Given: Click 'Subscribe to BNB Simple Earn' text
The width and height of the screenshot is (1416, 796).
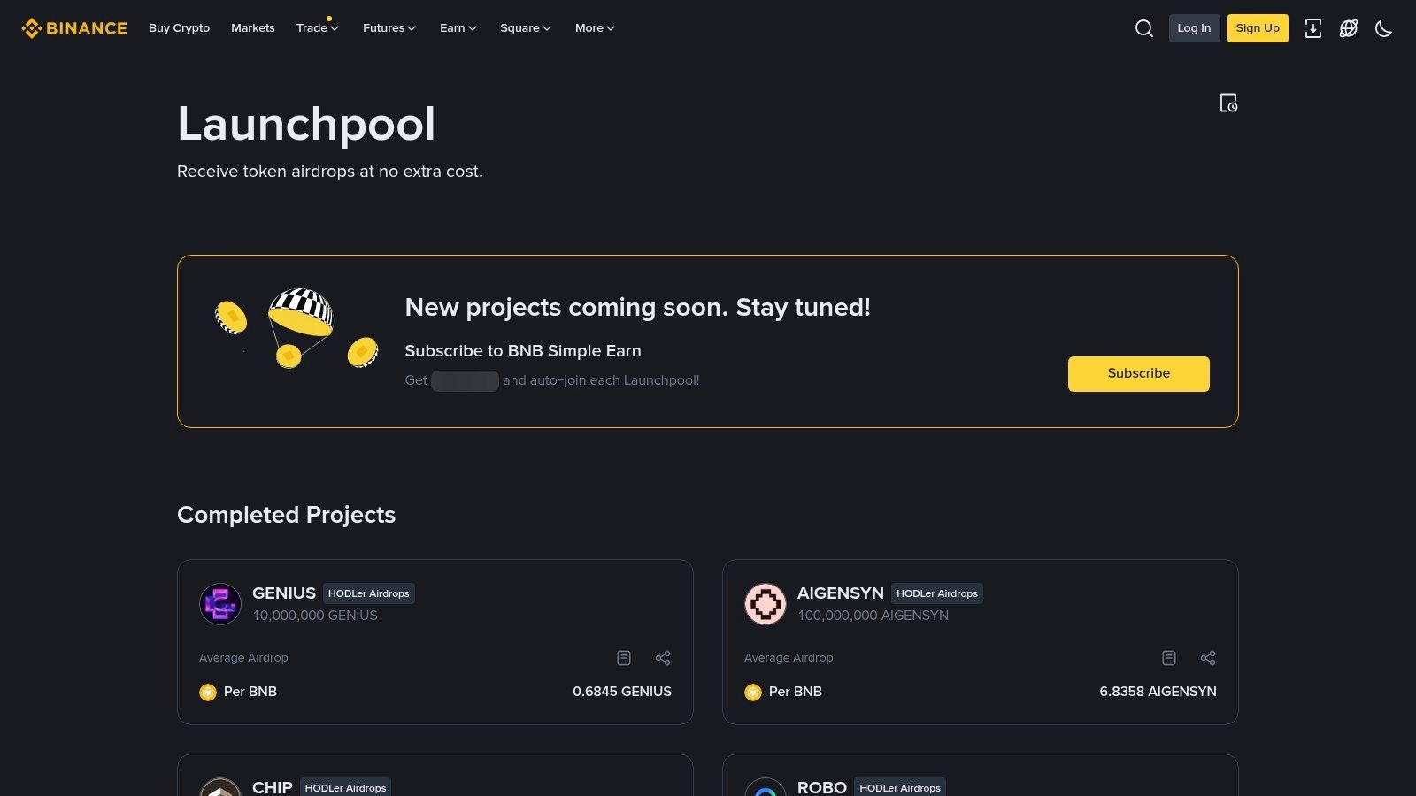Looking at the screenshot, I should pos(523,351).
